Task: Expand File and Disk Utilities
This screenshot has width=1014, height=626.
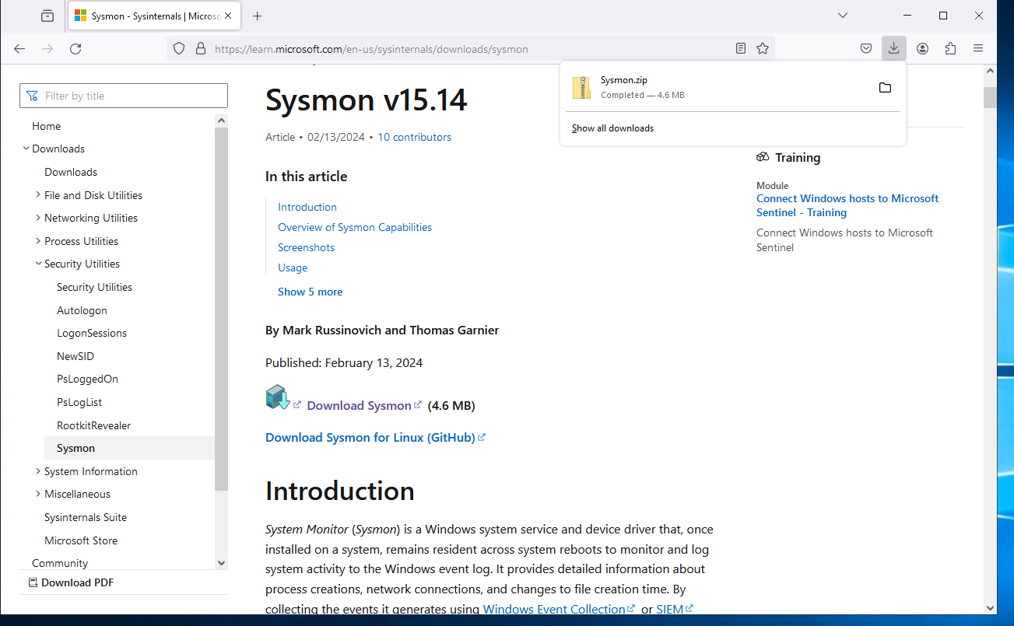Action: coord(39,195)
